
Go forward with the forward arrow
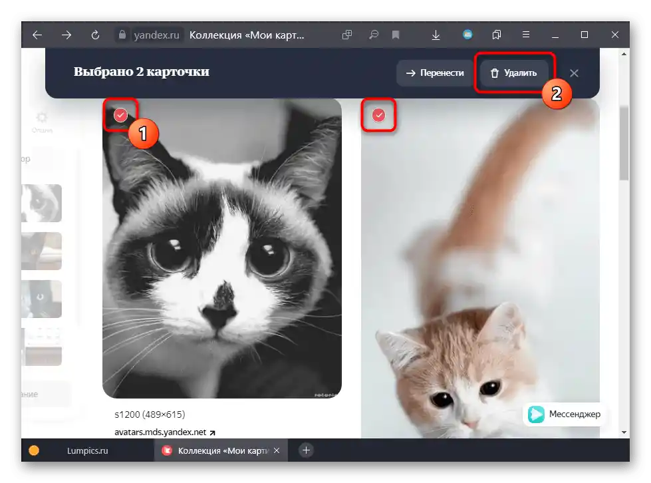66,35
